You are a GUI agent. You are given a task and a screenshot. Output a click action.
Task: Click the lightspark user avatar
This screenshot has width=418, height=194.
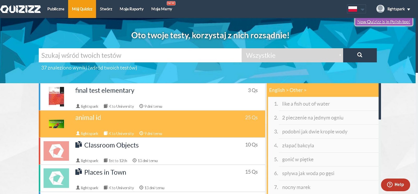click(x=380, y=9)
